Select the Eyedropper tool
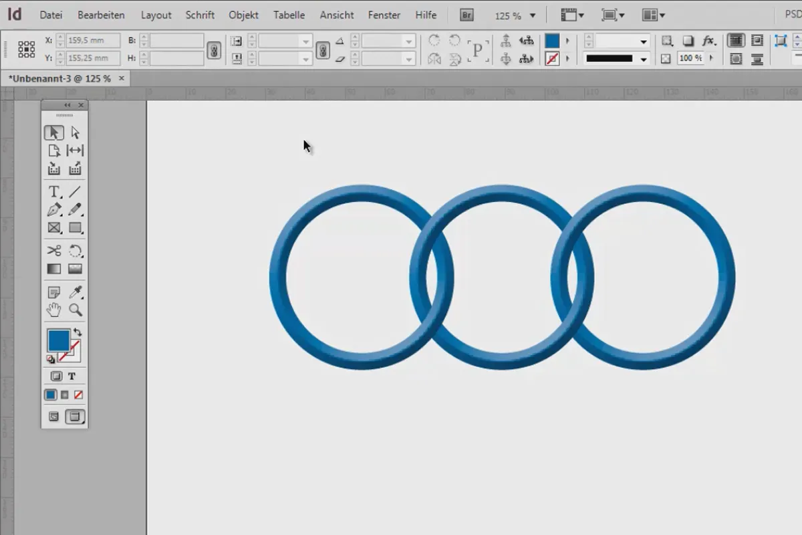 pyautogui.click(x=75, y=292)
